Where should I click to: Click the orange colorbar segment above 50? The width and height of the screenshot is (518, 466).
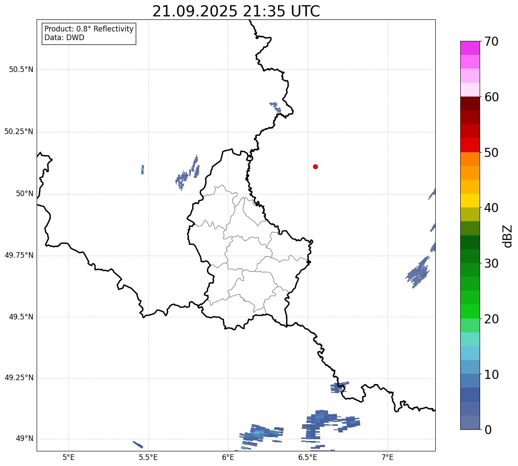[470, 159]
